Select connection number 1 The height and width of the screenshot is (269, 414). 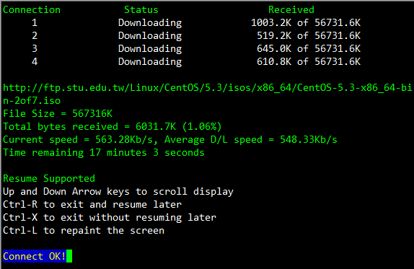(x=35, y=22)
